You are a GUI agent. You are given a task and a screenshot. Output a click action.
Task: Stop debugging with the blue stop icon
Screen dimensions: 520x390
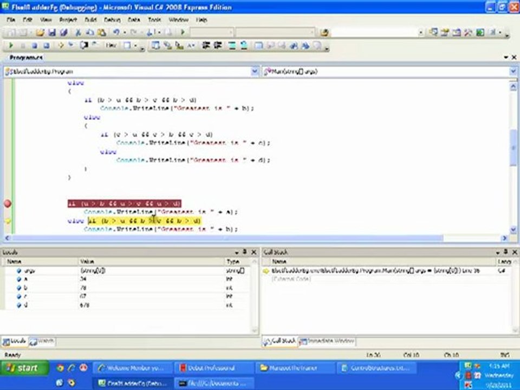click(x=35, y=45)
